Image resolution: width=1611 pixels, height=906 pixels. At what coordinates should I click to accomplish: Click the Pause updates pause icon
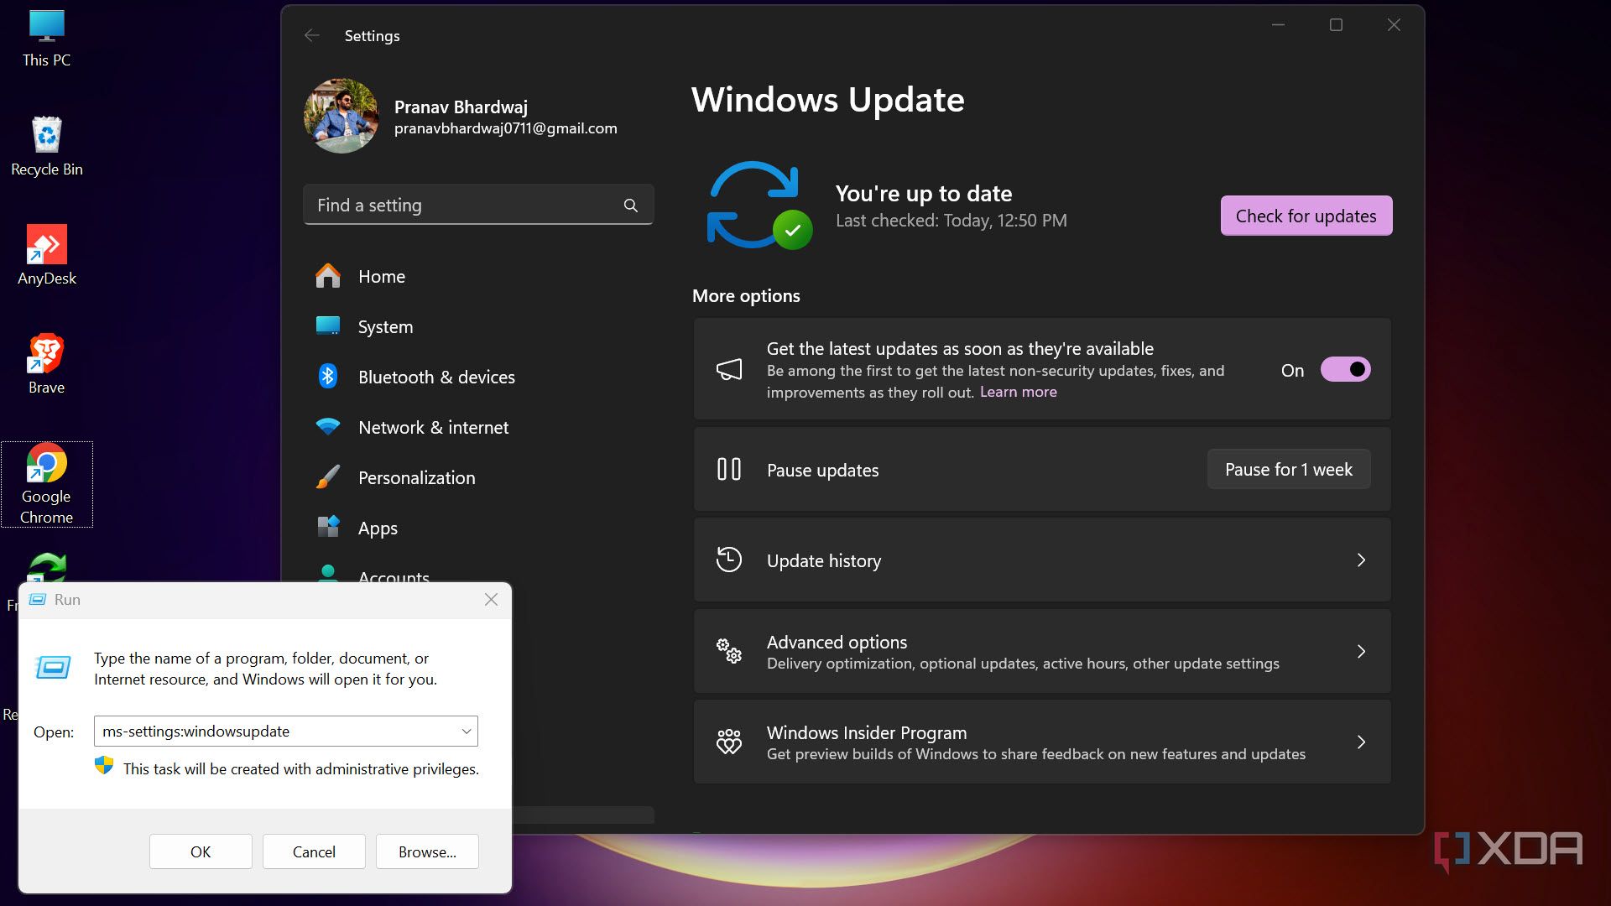tap(729, 469)
